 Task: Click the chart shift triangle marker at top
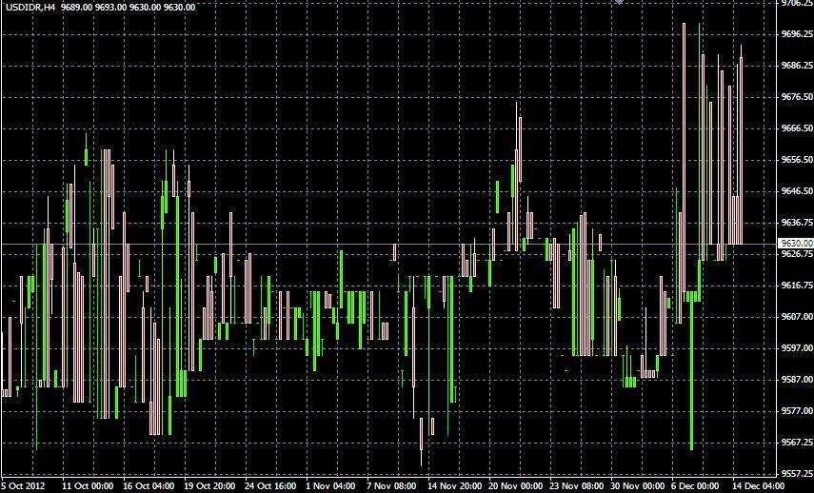[619, 2]
